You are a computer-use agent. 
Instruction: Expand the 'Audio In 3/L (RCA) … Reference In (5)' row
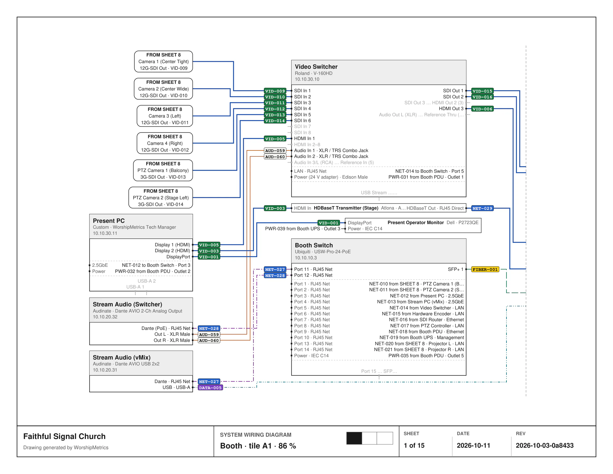[334, 163]
